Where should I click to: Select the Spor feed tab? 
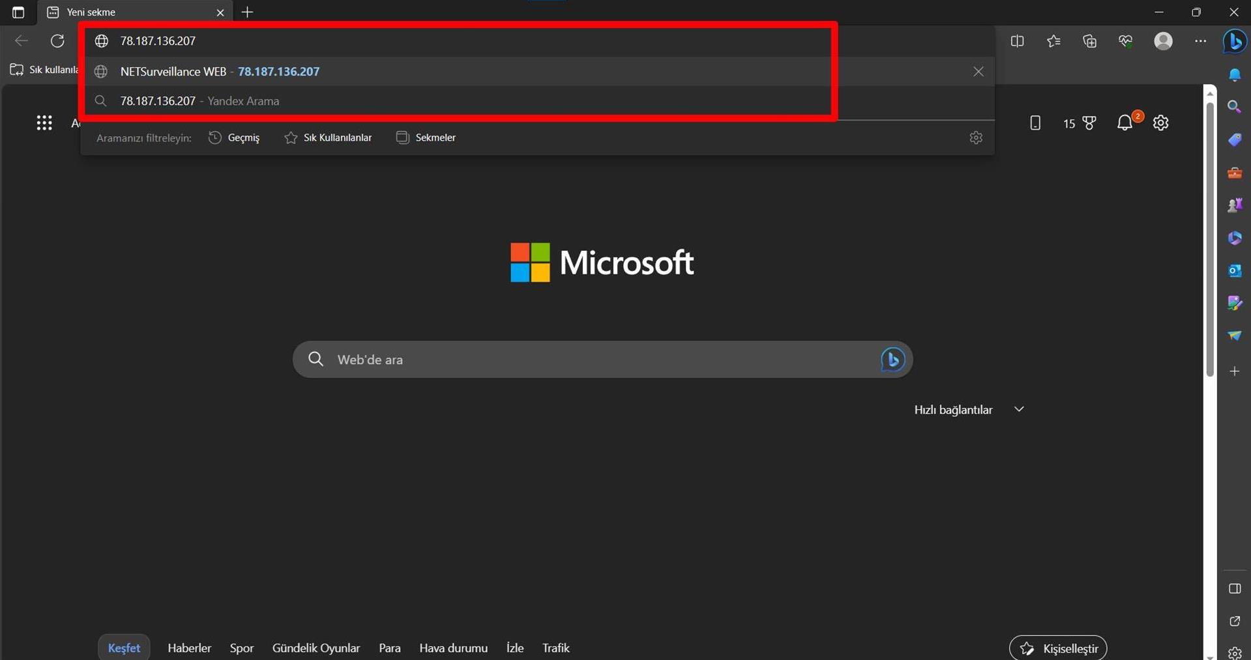[x=241, y=648]
